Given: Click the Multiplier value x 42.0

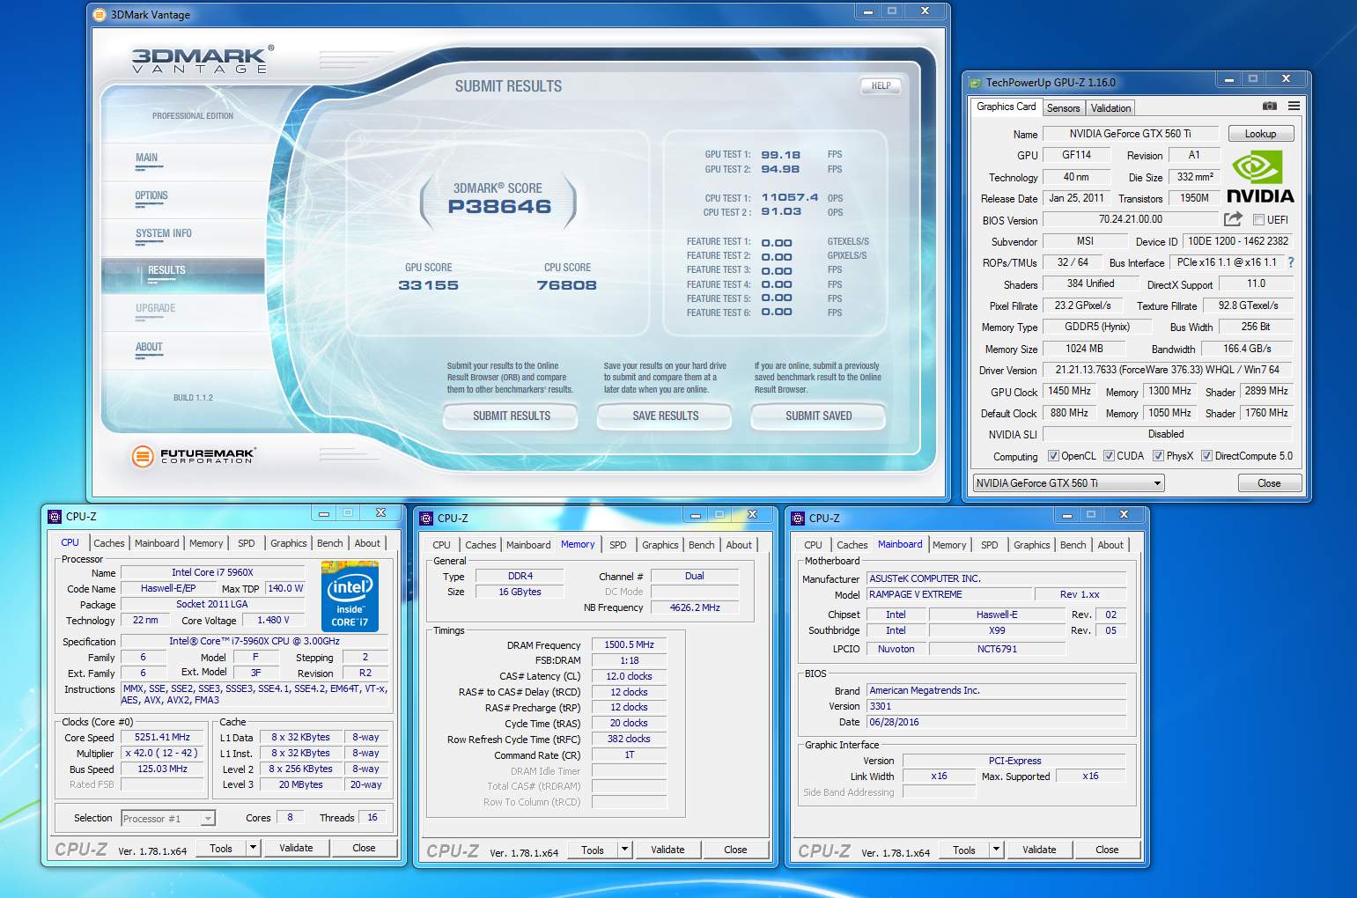Looking at the screenshot, I should click(x=162, y=753).
